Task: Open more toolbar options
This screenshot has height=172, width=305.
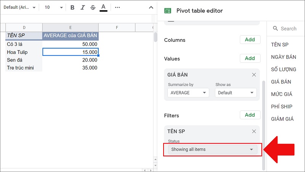Action: pos(117,7)
